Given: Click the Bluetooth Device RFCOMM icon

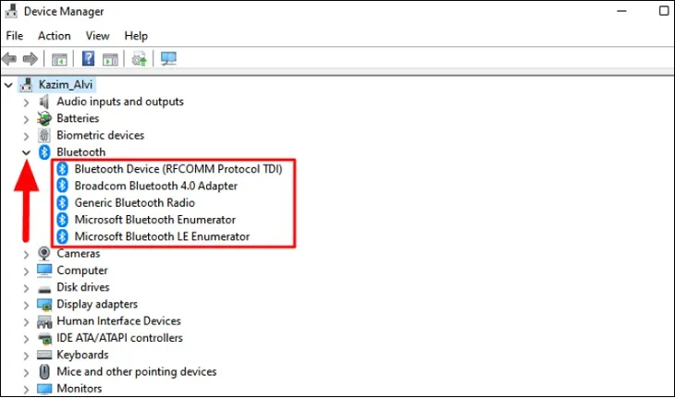Looking at the screenshot, I should [x=63, y=169].
